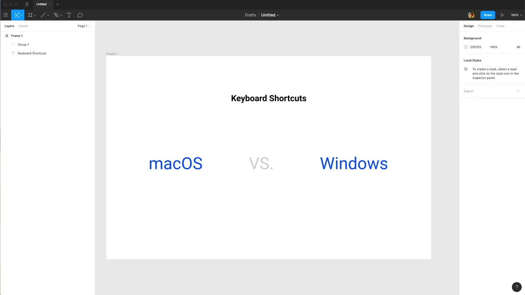Select the Pen tool
Screen dimensions: 525x295
56,15
